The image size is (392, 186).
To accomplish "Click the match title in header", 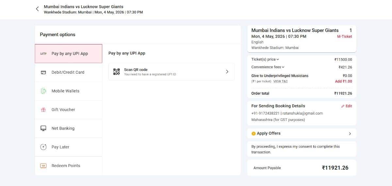I will click(x=84, y=7).
